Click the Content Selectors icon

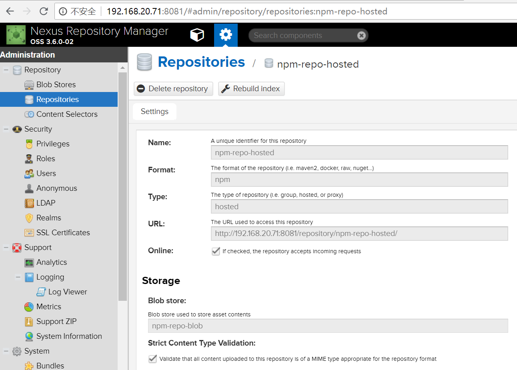click(x=29, y=114)
